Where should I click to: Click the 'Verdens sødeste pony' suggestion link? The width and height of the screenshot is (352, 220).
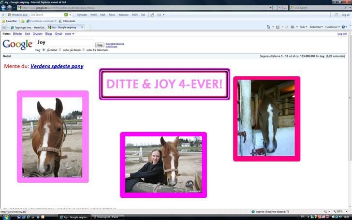pos(57,66)
